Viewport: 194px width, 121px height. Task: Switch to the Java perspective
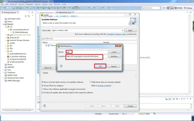click(170, 8)
